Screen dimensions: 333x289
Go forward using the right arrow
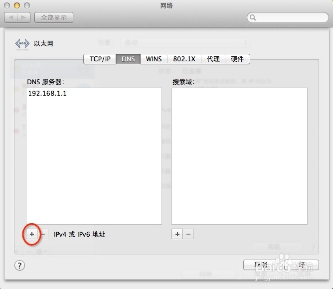23,17
